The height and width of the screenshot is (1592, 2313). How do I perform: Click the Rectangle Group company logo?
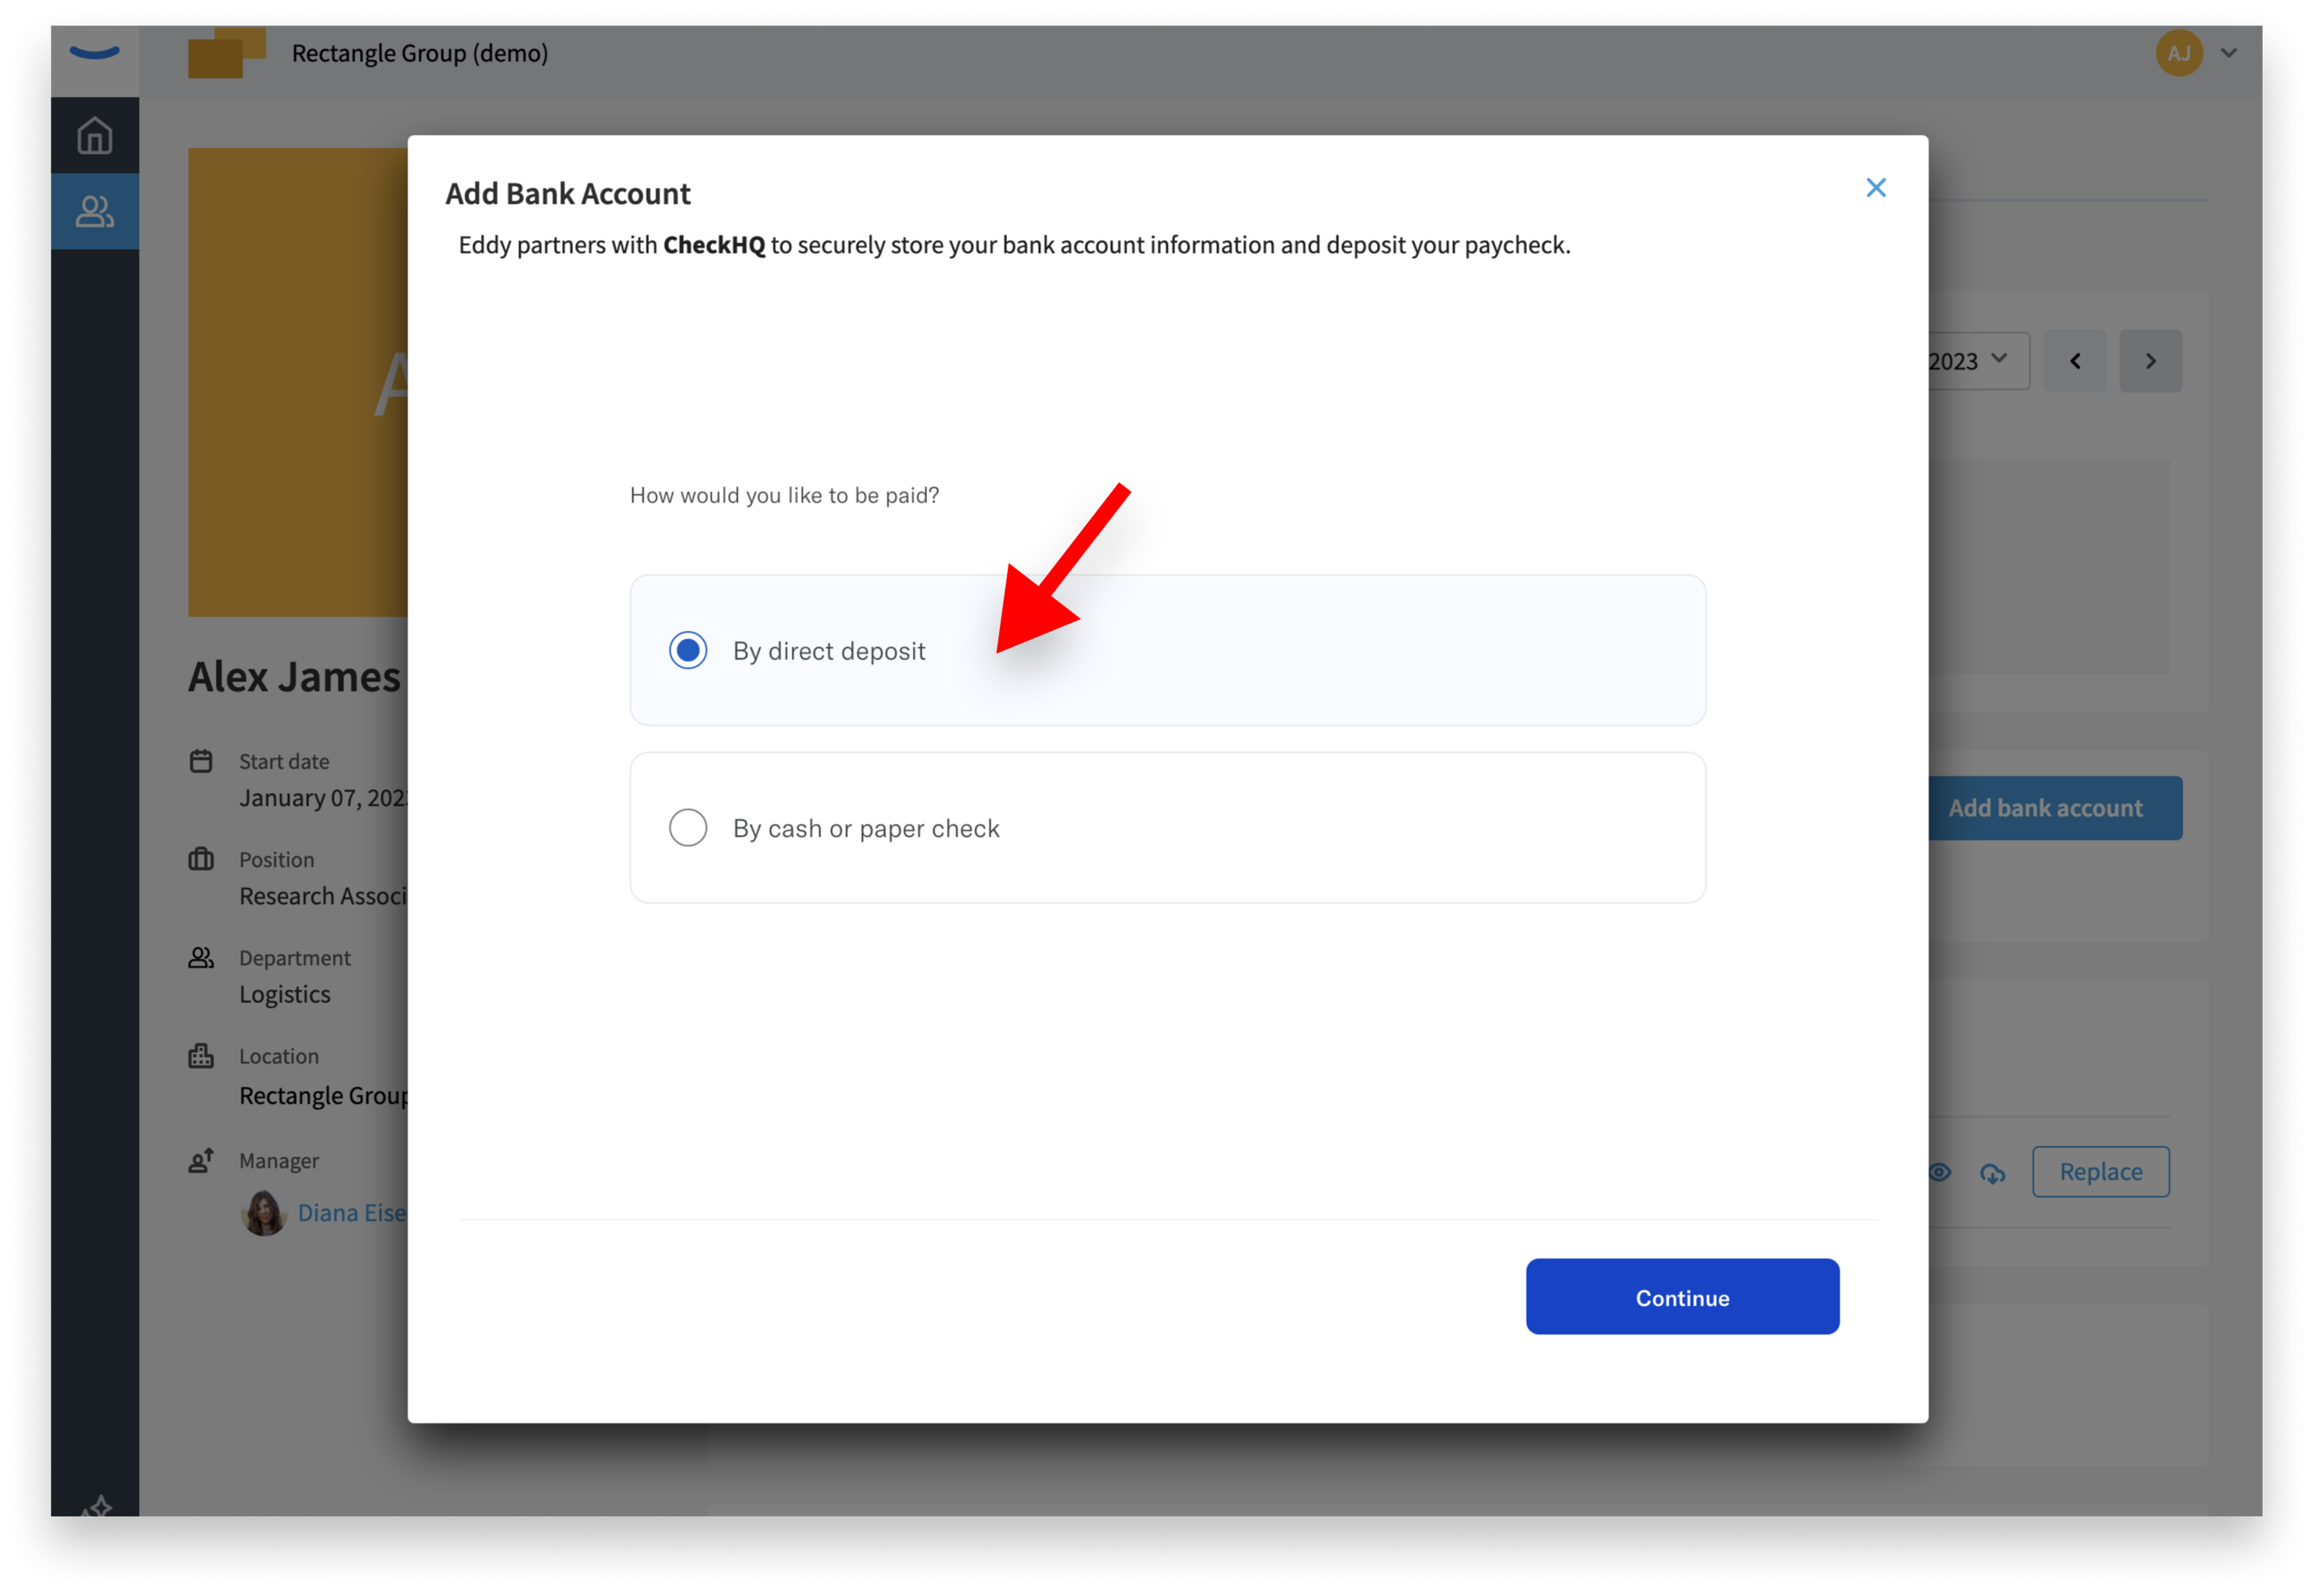coord(226,53)
